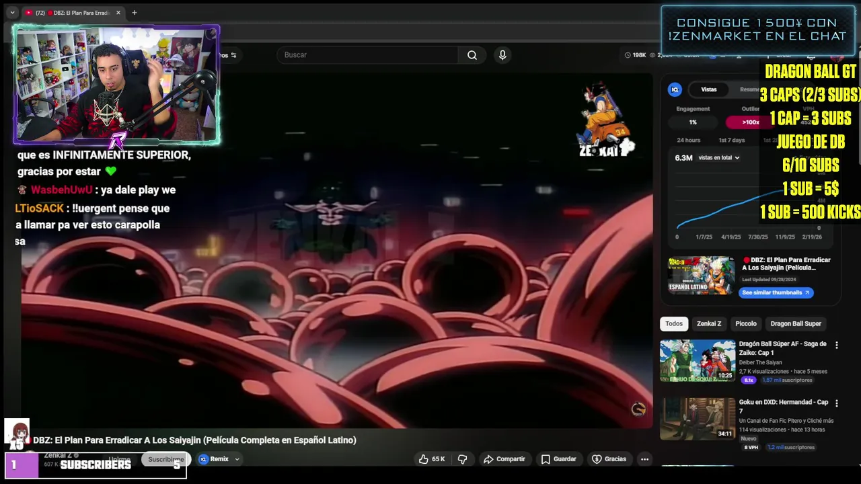
Task: Click the Dragon Ball orange icon in the player corner
Action: pyautogui.click(x=638, y=409)
